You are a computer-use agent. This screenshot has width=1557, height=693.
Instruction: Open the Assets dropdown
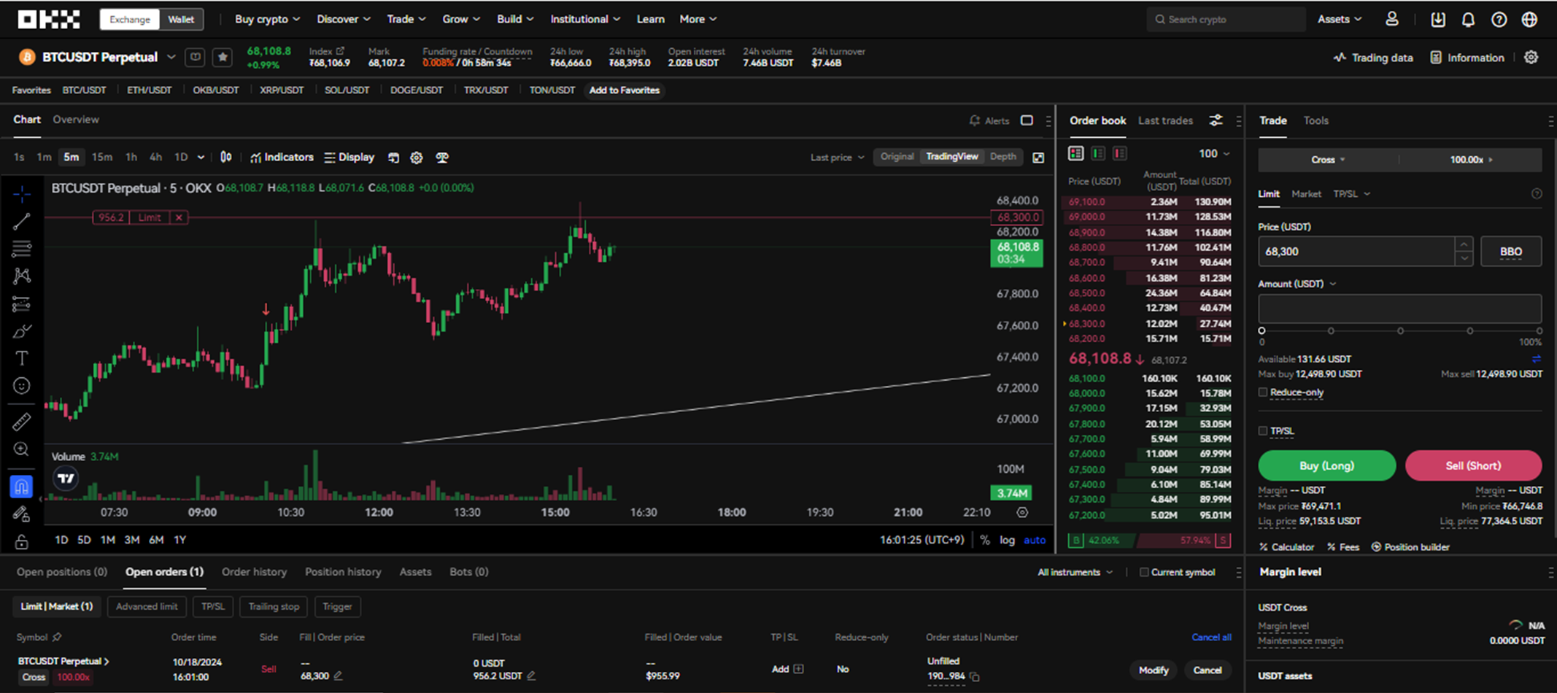[x=1340, y=19]
